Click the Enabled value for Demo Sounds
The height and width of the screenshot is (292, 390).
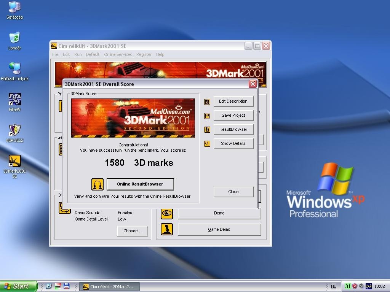tap(125, 213)
